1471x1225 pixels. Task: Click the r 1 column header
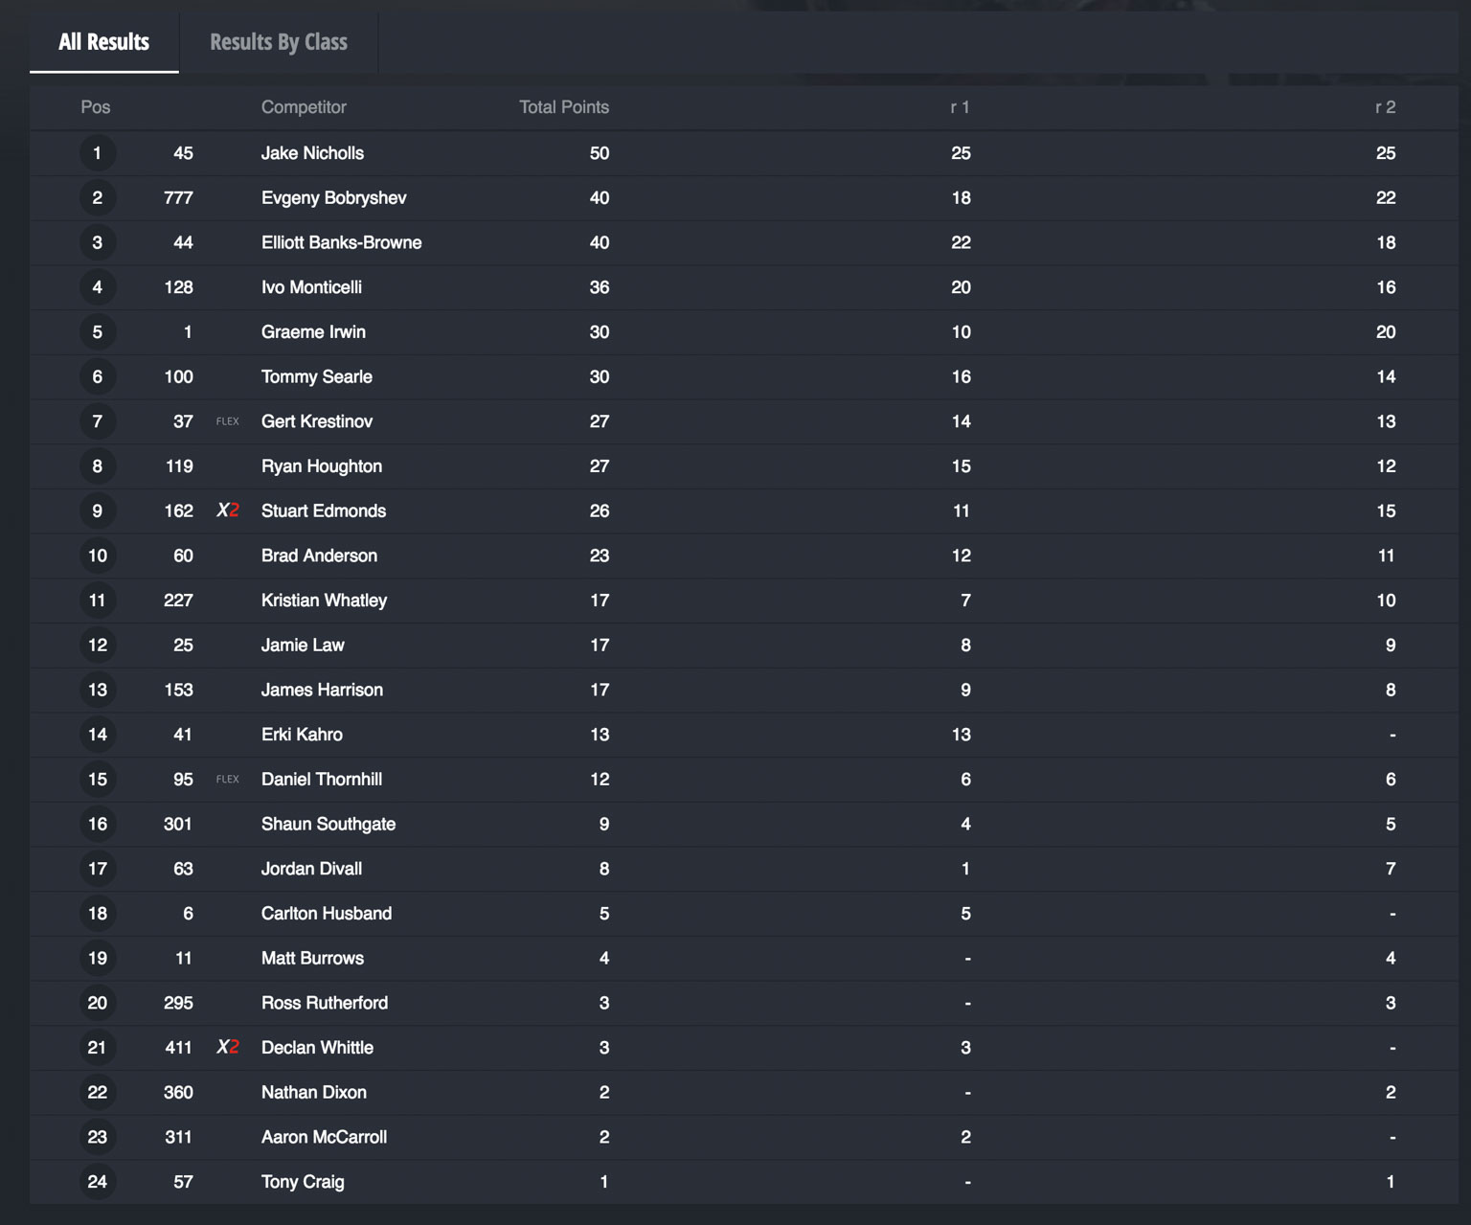point(960,107)
